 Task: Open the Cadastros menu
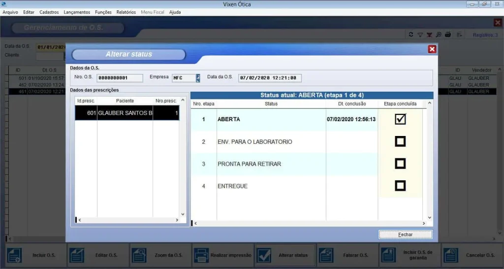49,12
